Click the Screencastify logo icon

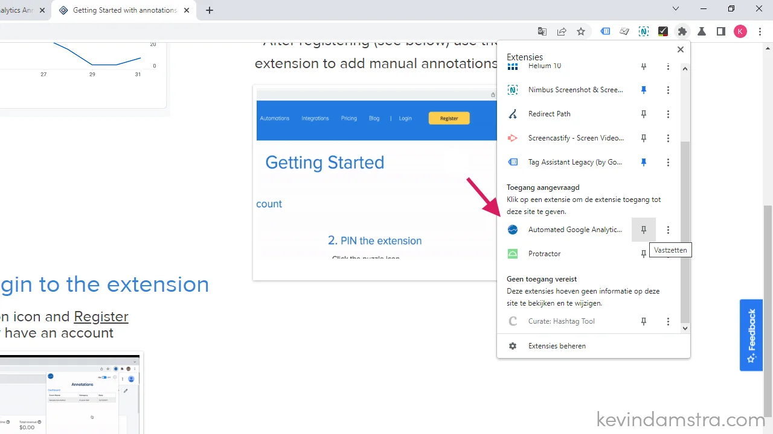(513, 138)
